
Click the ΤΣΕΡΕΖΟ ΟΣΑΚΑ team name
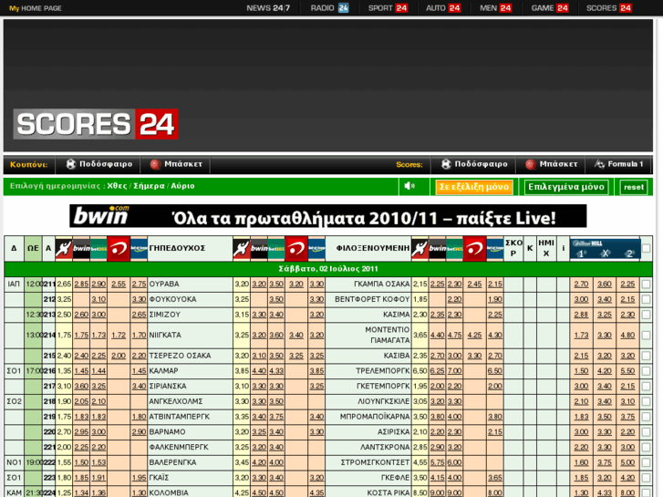pos(180,356)
